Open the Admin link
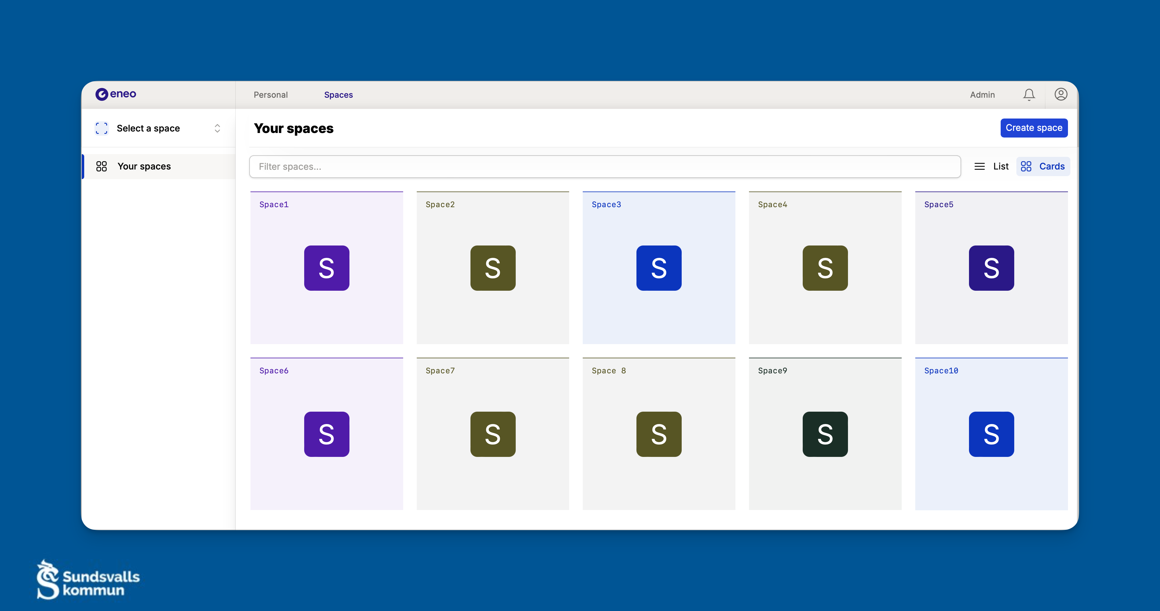Screen dimensions: 1160x611 pyautogui.click(x=982, y=95)
